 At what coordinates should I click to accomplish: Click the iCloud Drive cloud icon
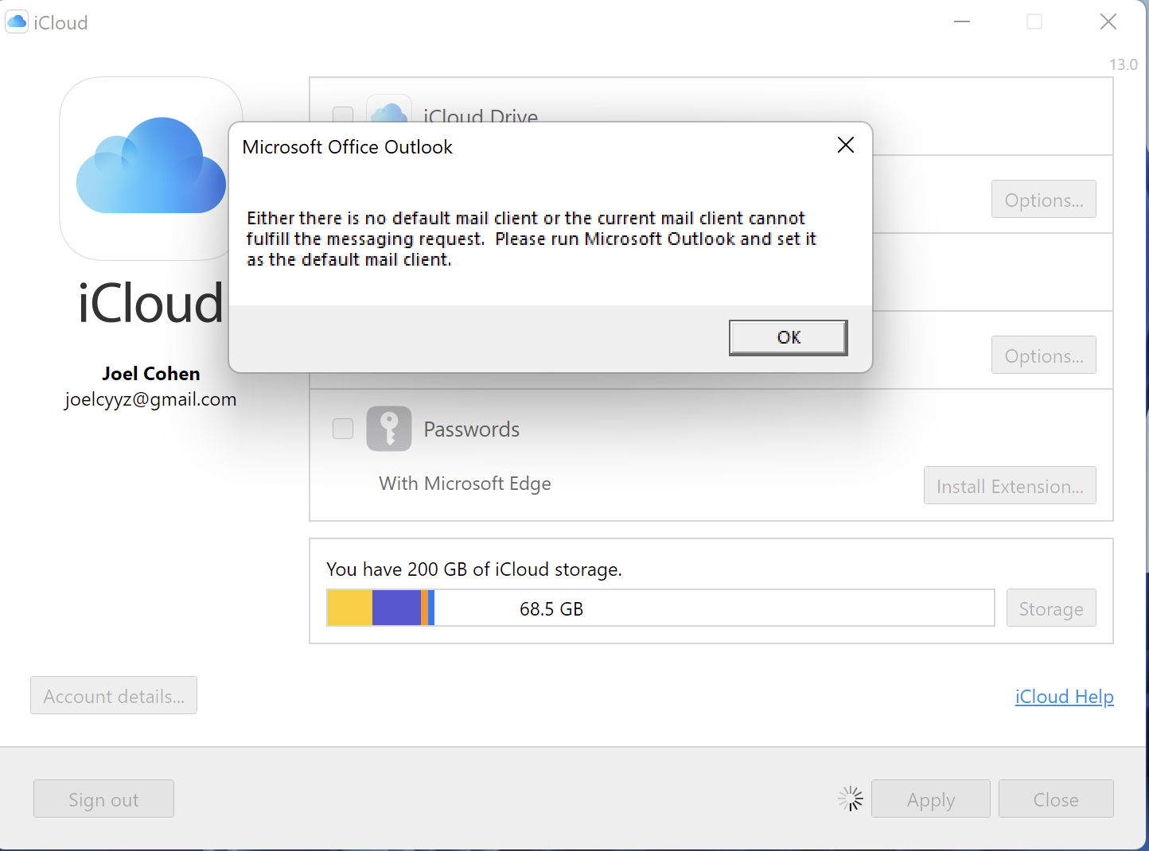tap(389, 109)
